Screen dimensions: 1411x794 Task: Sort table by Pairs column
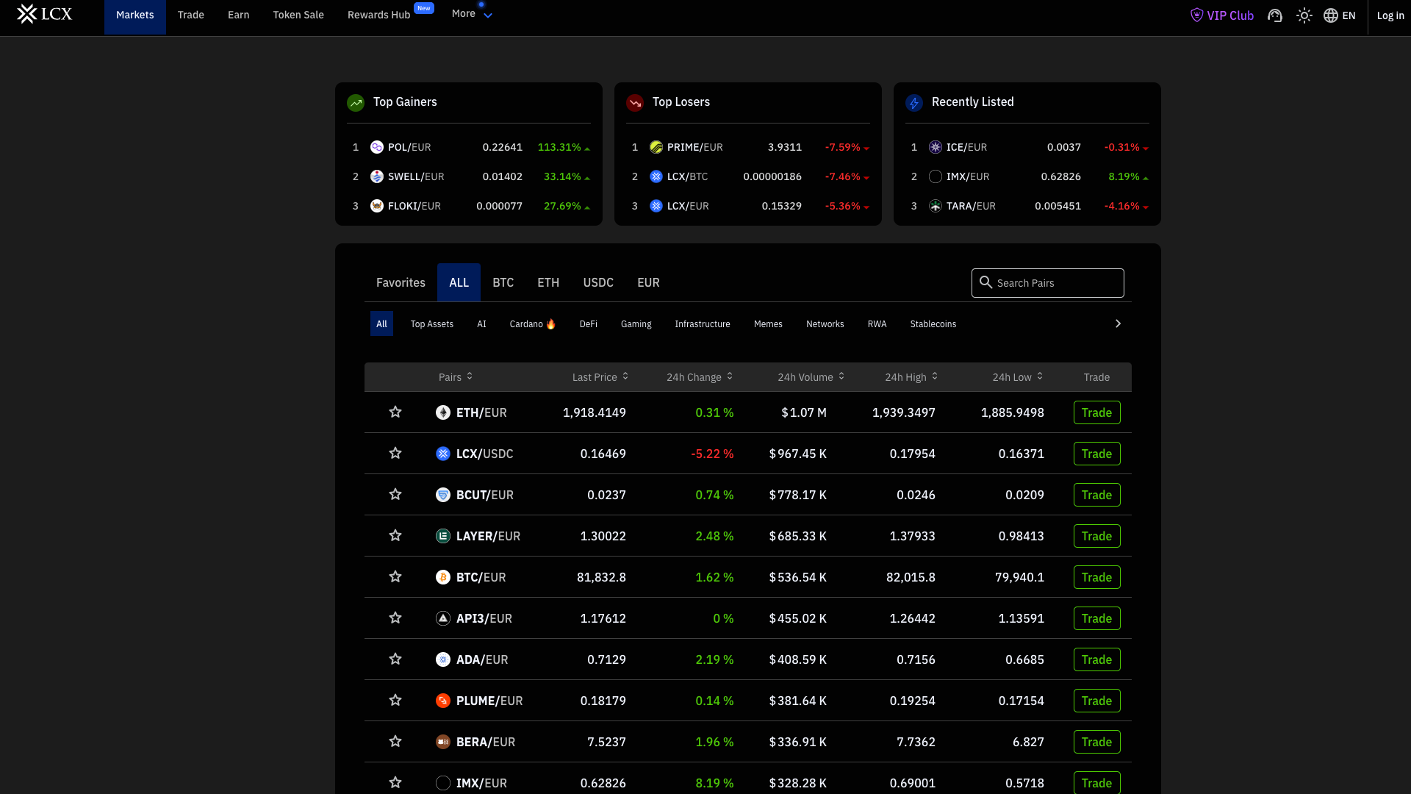point(456,377)
